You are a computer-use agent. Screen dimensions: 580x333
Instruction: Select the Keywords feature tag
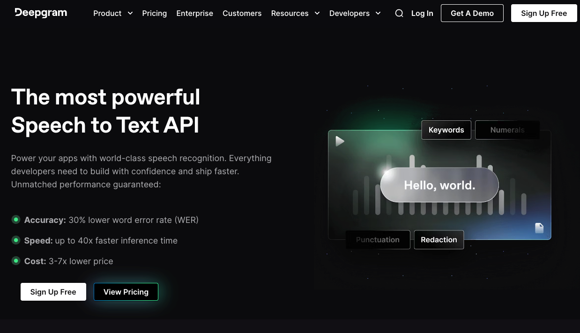coord(446,130)
